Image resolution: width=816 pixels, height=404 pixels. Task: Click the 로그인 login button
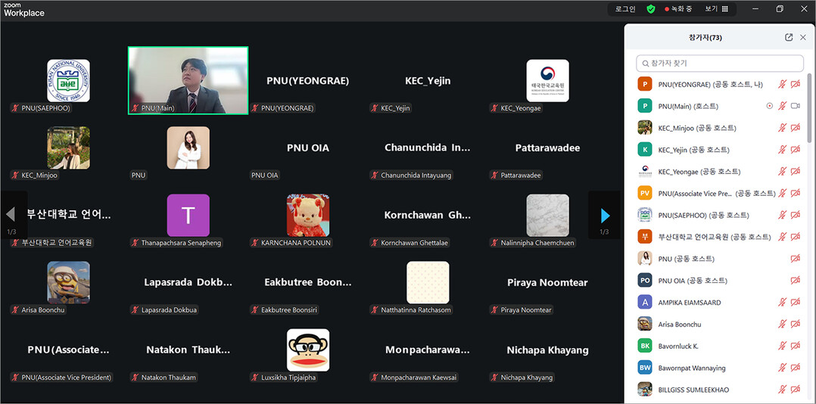click(x=625, y=9)
